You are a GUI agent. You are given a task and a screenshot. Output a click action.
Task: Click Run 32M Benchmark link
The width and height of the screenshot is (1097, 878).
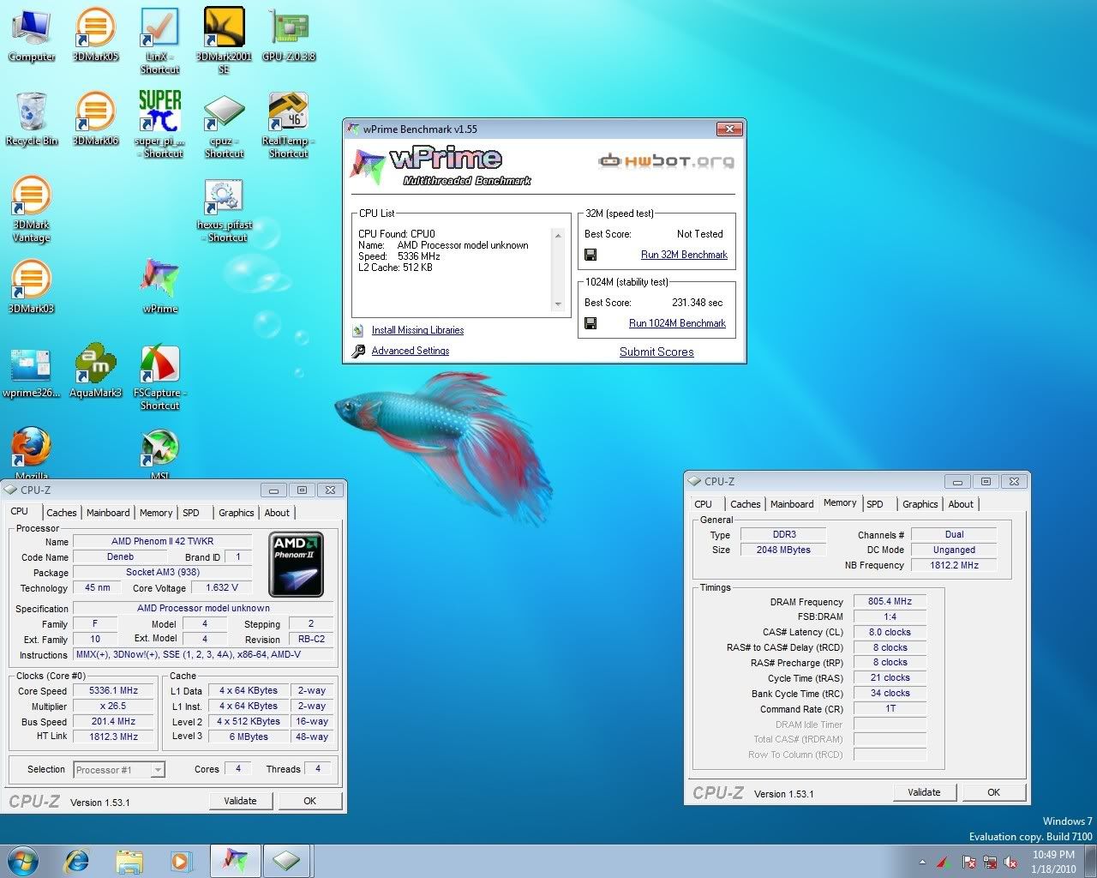(x=684, y=255)
